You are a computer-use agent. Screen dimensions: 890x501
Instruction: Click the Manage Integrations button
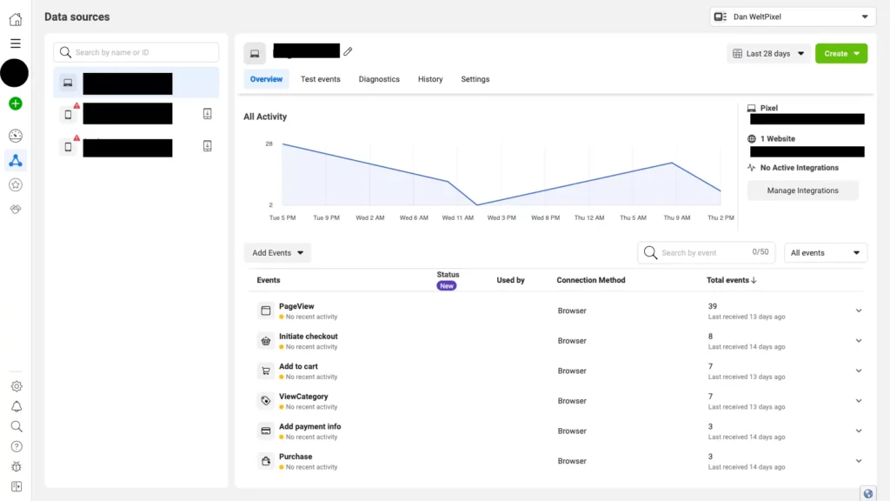[802, 190]
